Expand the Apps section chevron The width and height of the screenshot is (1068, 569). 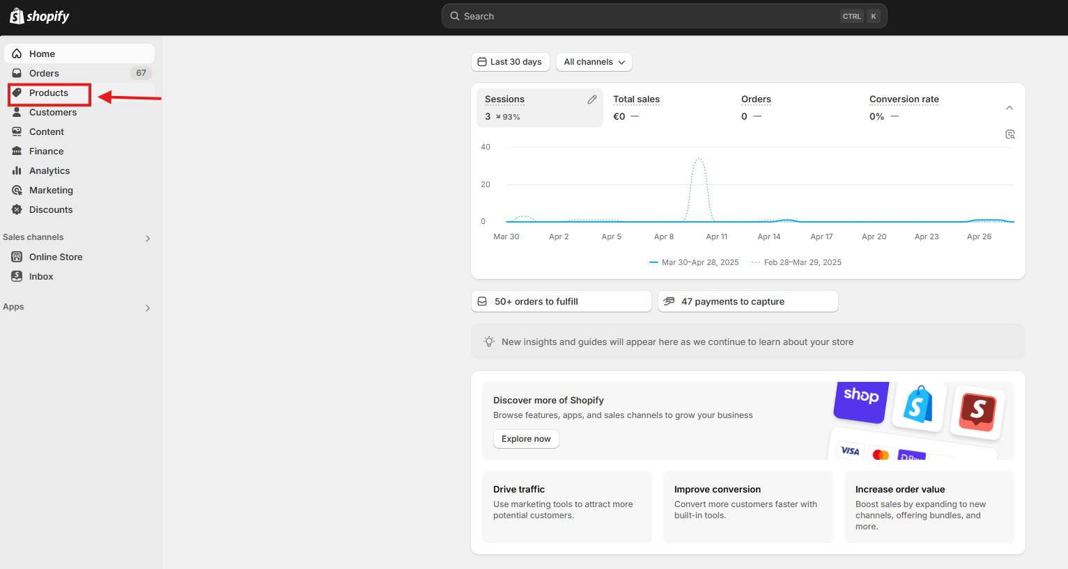[x=148, y=307]
